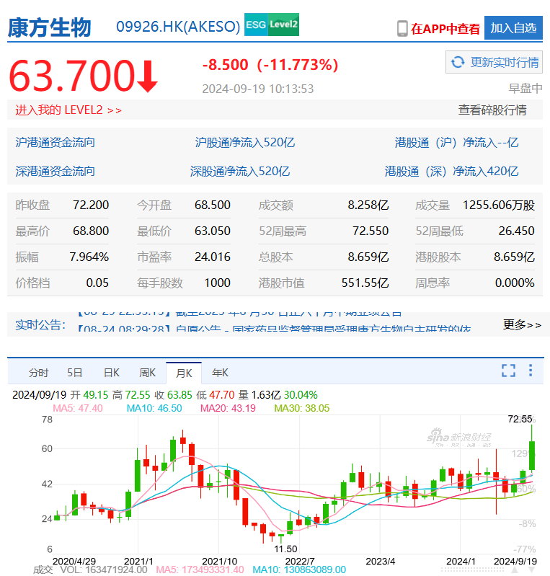Click the 实时公告 label
The image size is (550, 576).
(x=40, y=324)
